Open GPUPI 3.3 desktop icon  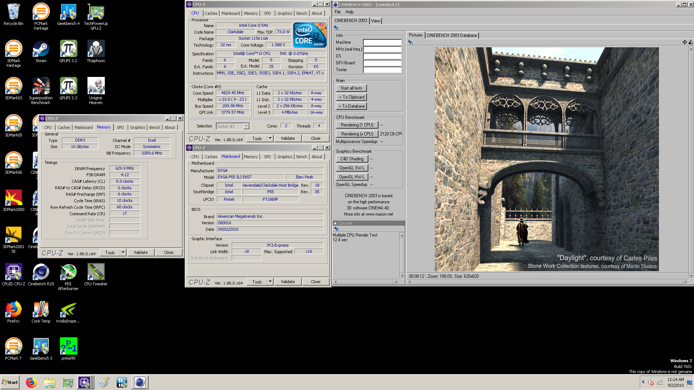(x=68, y=89)
